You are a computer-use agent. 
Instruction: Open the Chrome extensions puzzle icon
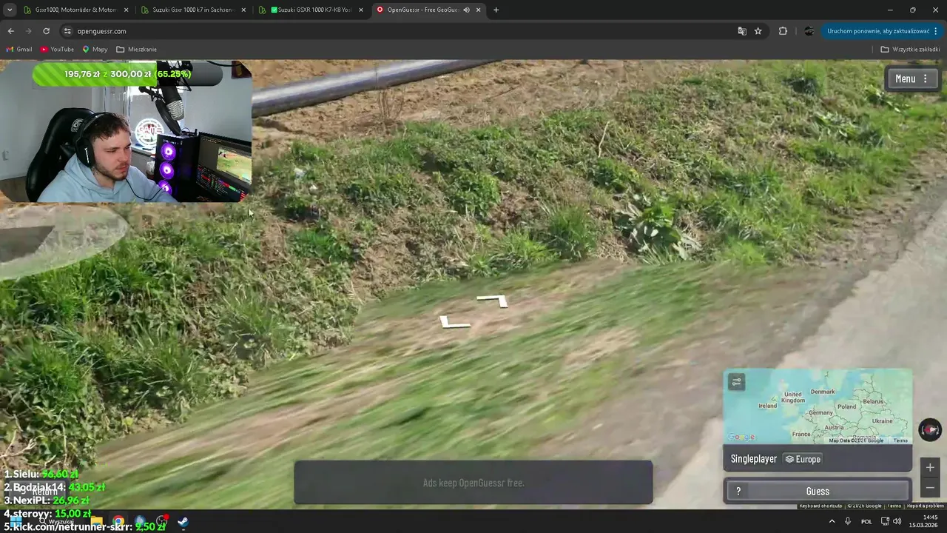pos(783,31)
